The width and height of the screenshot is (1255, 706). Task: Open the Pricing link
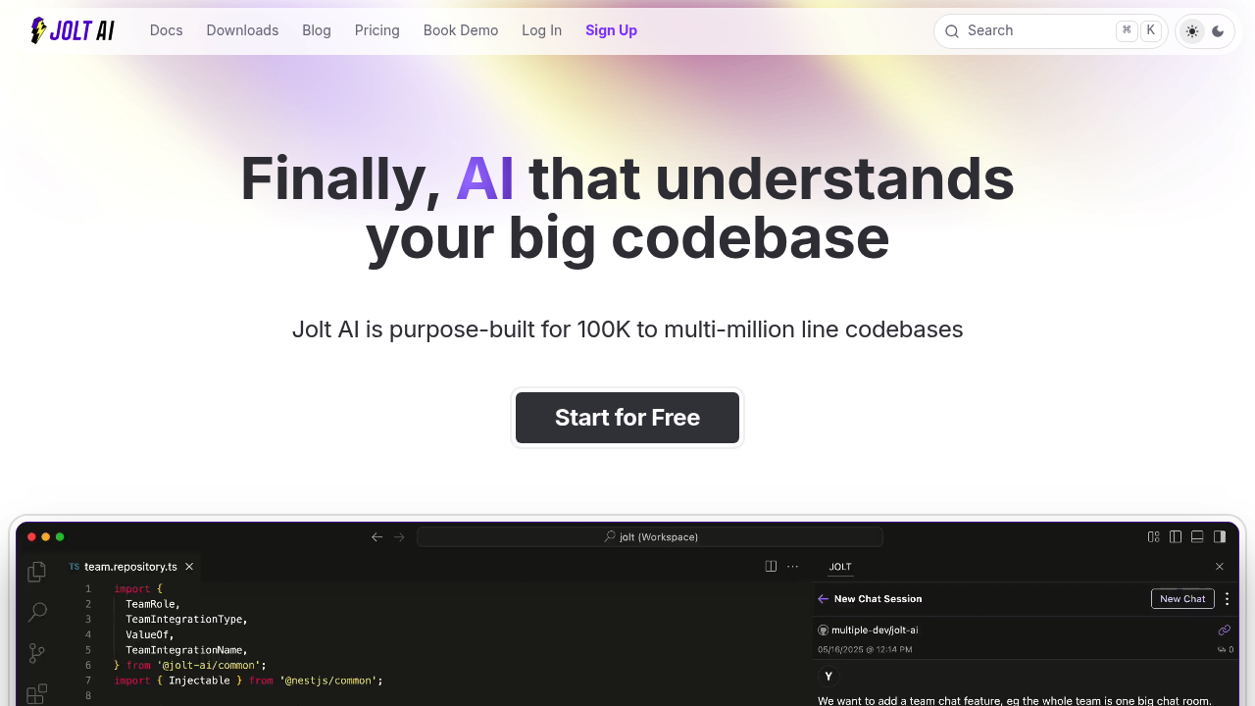376,30
